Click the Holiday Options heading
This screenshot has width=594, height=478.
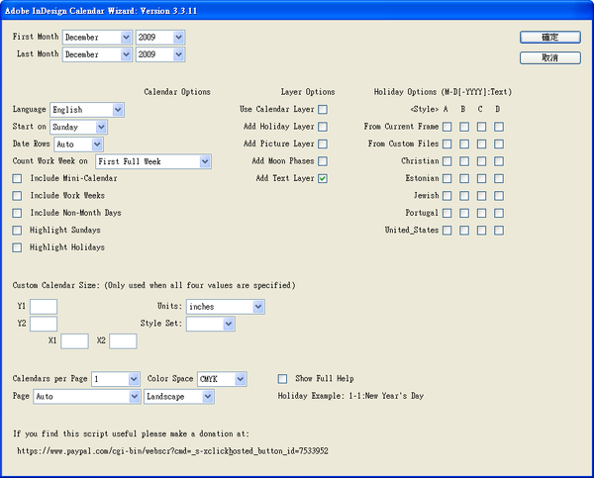pyautogui.click(x=443, y=92)
